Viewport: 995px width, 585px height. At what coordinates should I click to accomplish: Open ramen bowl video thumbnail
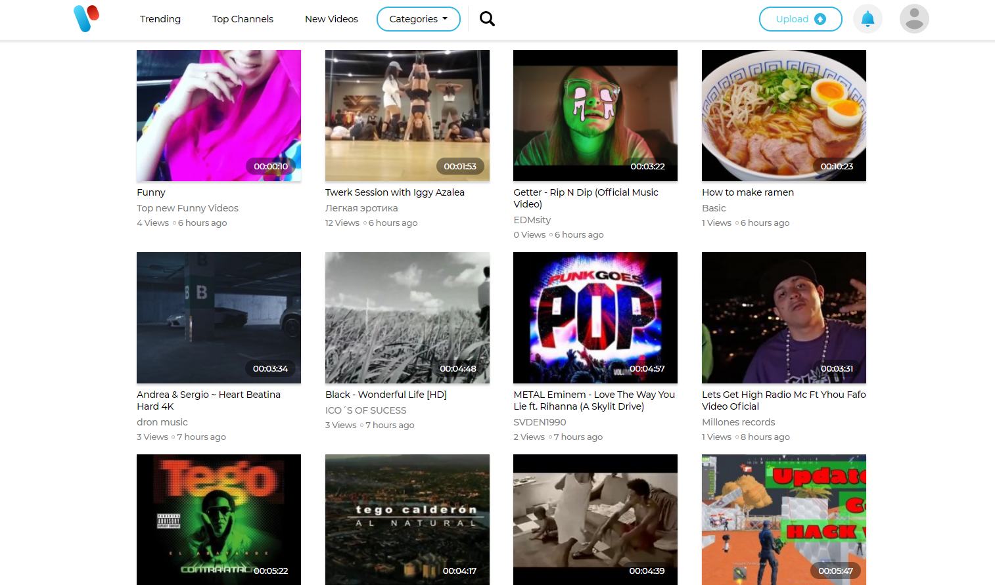click(784, 116)
